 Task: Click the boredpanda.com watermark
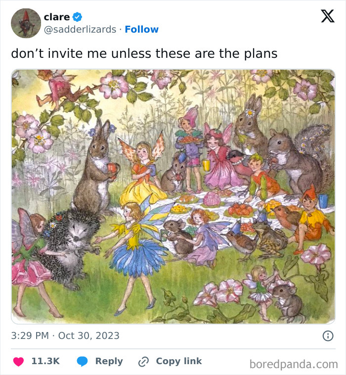[294, 365]
